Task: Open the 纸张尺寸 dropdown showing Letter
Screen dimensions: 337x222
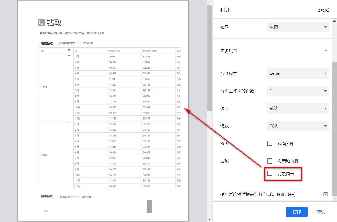Action: [298, 73]
